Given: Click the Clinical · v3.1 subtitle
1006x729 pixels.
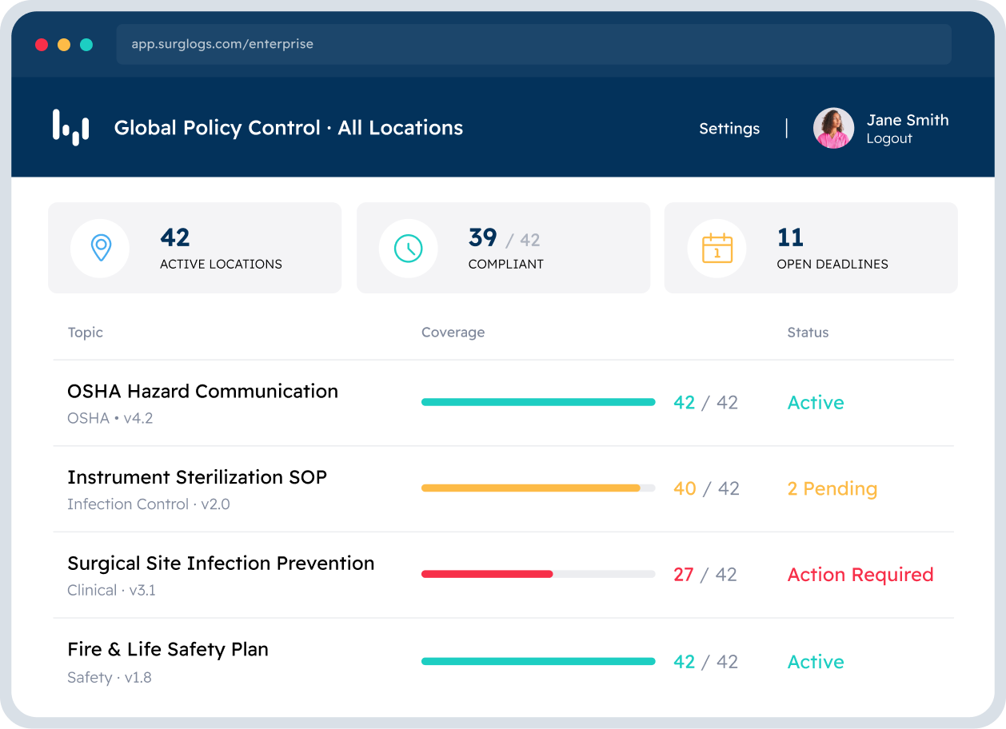Looking at the screenshot, I should click(x=112, y=591).
